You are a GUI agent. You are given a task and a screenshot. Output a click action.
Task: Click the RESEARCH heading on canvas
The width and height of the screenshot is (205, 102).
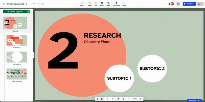(x=102, y=35)
